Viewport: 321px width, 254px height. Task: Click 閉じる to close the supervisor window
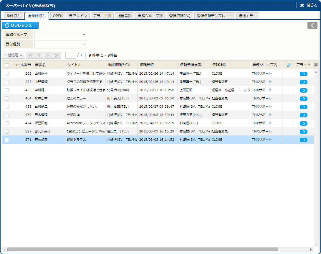pos(308,5)
